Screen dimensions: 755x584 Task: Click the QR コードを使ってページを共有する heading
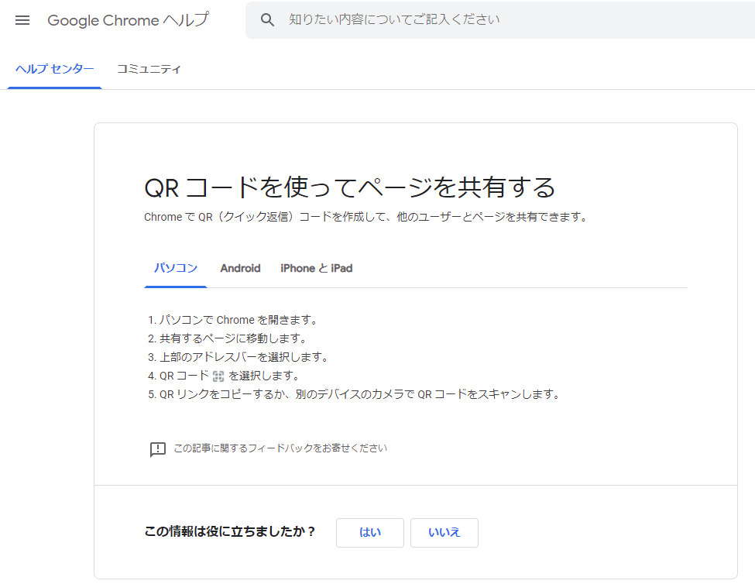click(x=350, y=187)
